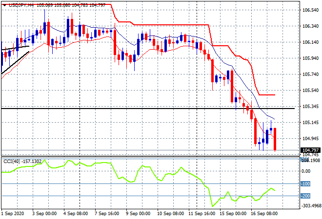Click the CCI -100 level tag
The width and height of the screenshot is (322, 219).
[305, 184]
